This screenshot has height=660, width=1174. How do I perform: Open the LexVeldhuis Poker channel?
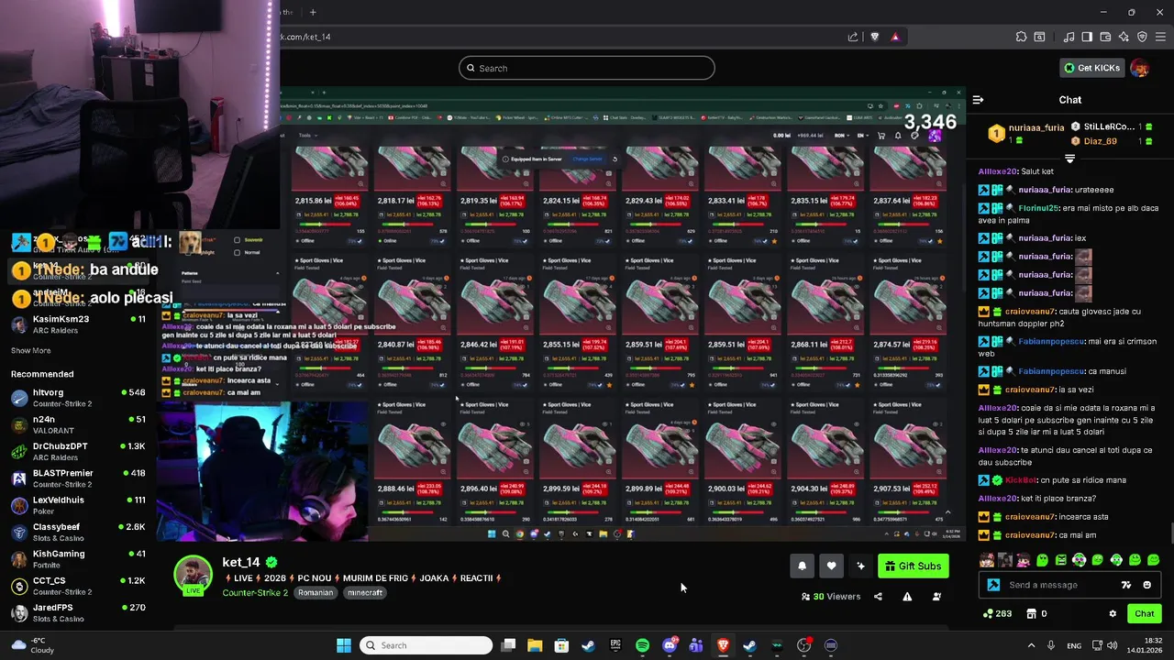click(x=78, y=505)
